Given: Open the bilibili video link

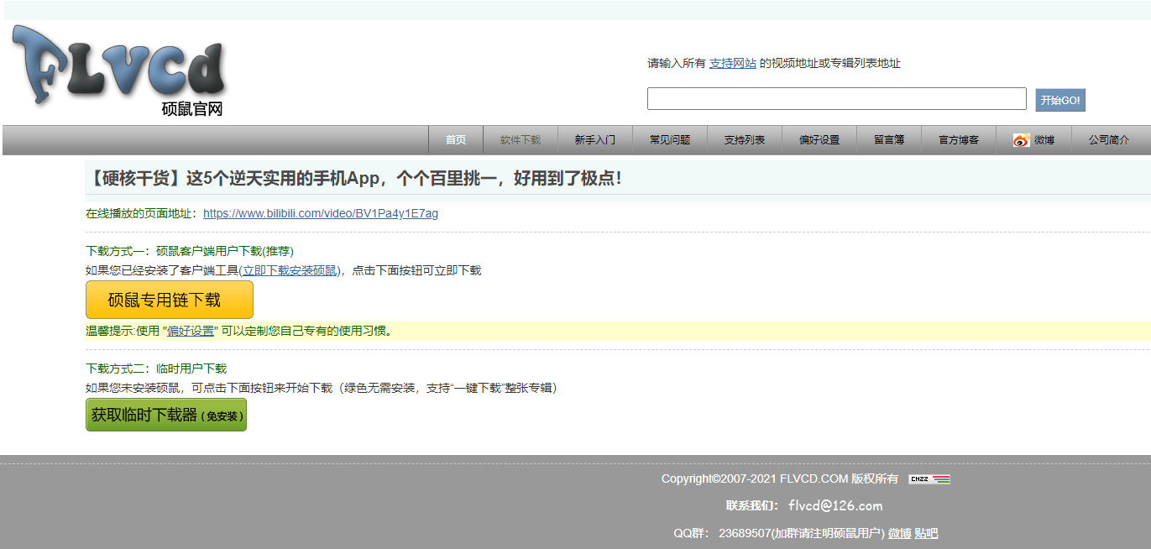Looking at the screenshot, I should pyautogui.click(x=320, y=213).
